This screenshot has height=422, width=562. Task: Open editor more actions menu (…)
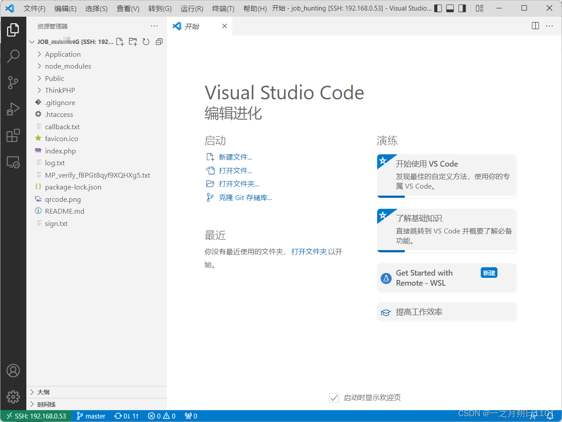[549, 26]
